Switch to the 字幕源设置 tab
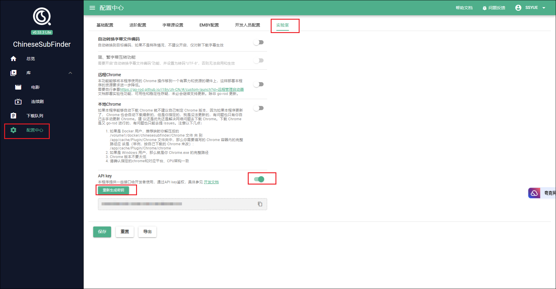Image resolution: width=556 pixels, height=289 pixels. pos(173,25)
